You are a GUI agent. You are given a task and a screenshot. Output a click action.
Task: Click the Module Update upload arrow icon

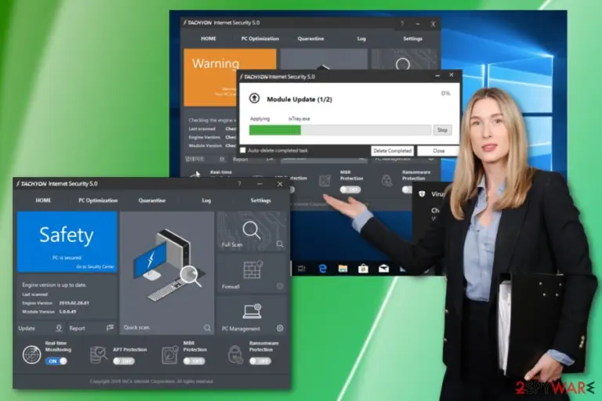pos(254,98)
